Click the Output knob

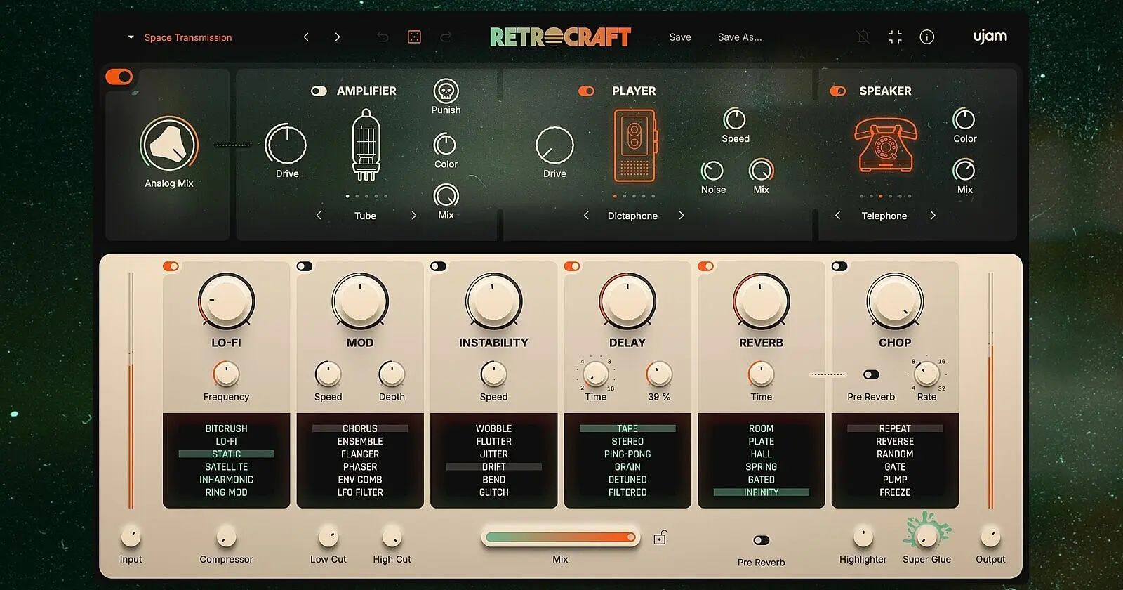[x=990, y=537]
